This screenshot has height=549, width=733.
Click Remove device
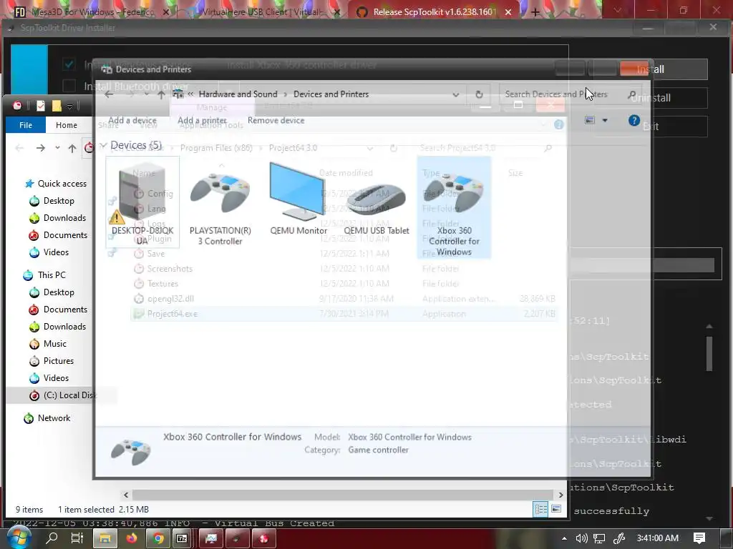pos(276,120)
